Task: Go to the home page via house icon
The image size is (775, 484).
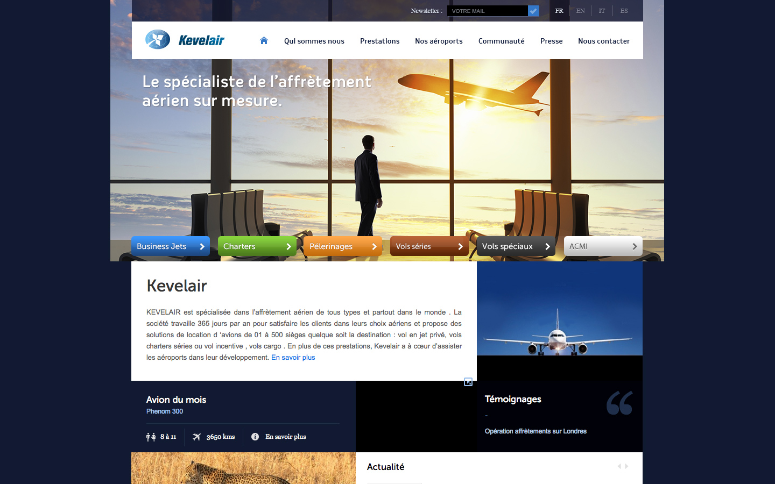Action: tap(264, 40)
